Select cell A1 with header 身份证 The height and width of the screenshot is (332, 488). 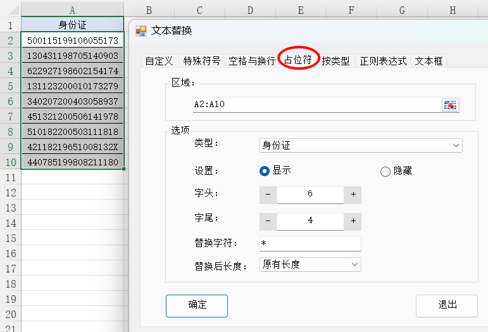pos(72,25)
